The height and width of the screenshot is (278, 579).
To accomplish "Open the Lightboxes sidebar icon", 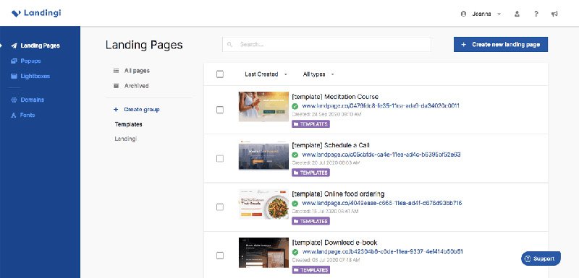I will pos(14,77).
